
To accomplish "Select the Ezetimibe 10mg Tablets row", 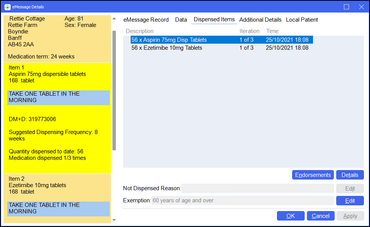I will pyautogui.click(x=167, y=48).
